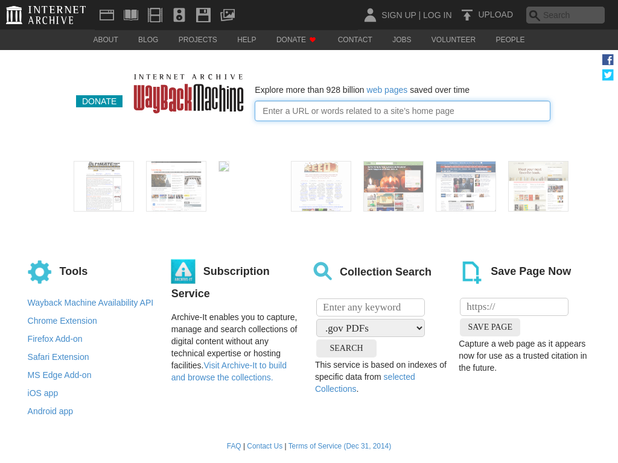Click the SIGN UP link
This screenshot has height=463, width=618.
click(398, 15)
